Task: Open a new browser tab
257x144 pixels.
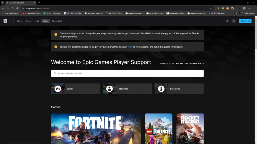Action: [x=39, y=2]
